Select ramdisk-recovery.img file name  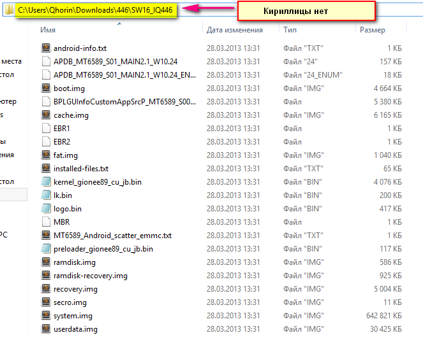90,275
